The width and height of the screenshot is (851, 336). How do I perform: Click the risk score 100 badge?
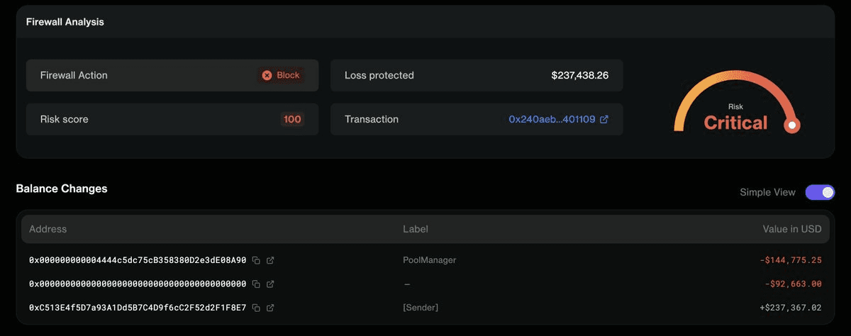click(x=292, y=120)
